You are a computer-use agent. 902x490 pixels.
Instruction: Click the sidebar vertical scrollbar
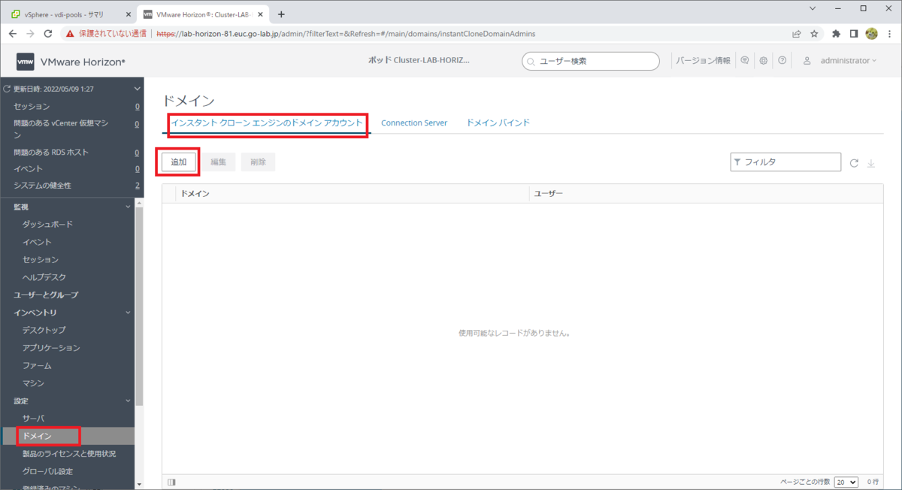(x=139, y=307)
